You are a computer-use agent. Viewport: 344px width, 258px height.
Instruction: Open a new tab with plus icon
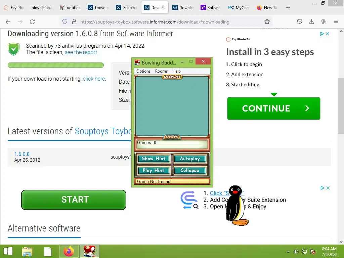288,8
